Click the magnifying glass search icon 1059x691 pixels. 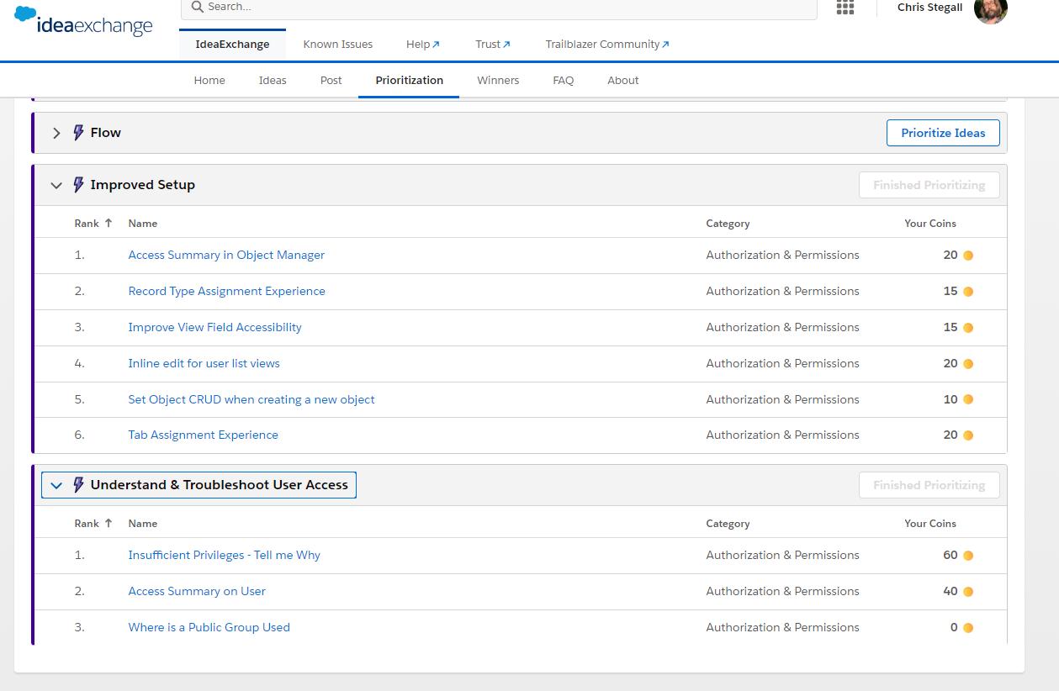pyautogui.click(x=197, y=7)
